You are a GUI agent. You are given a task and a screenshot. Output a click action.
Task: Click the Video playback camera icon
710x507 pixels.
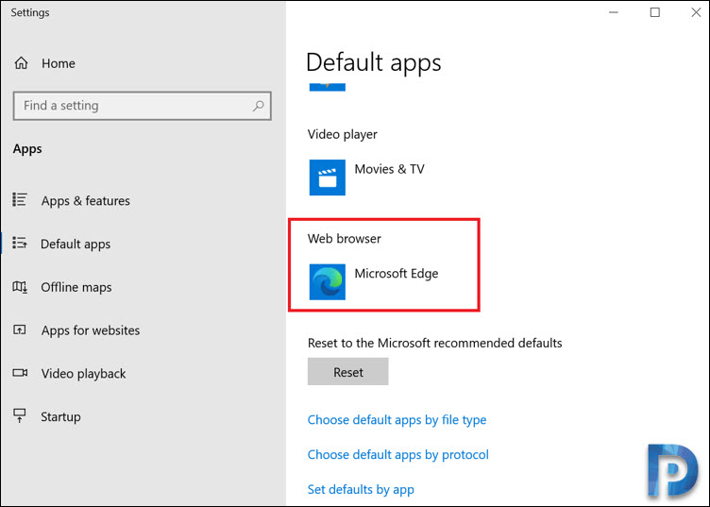pyautogui.click(x=20, y=373)
